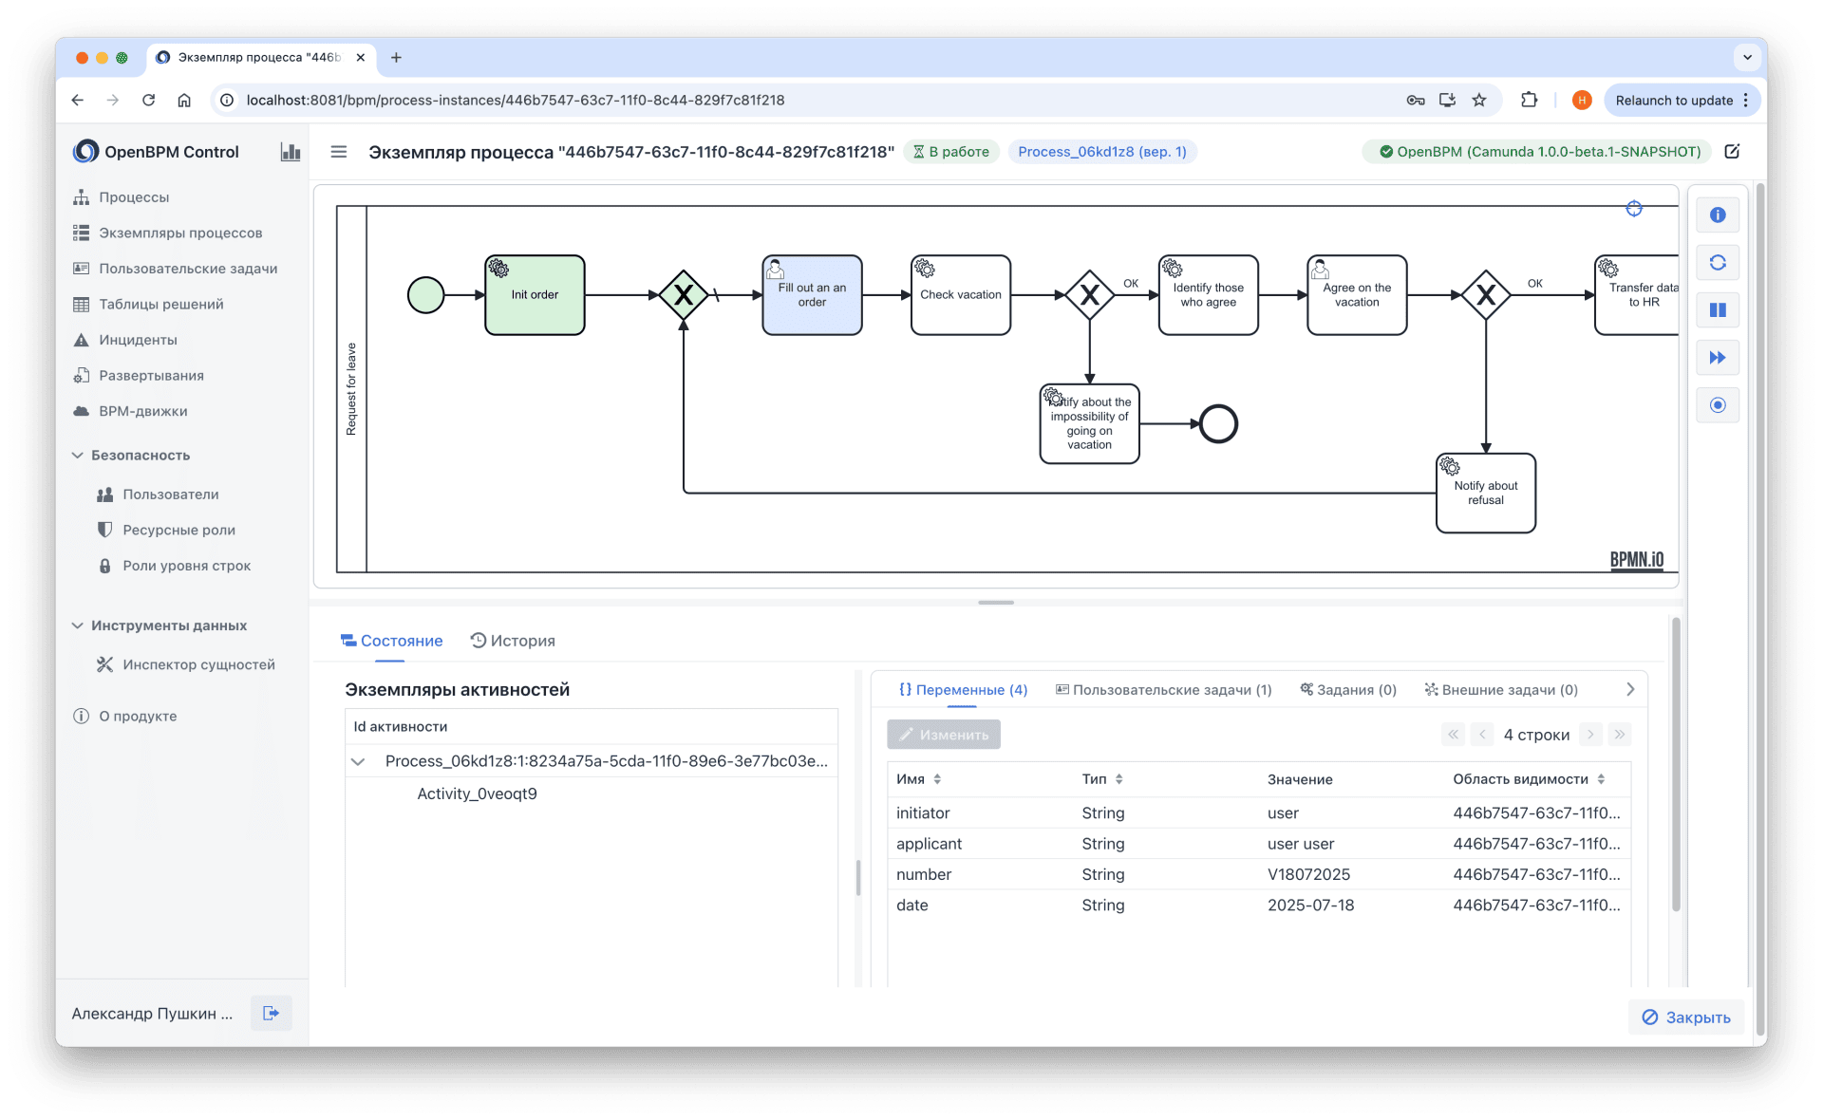Select the 2025-07-18 date value
The width and height of the screenshot is (1823, 1120).
click(x=1310, y=905)
